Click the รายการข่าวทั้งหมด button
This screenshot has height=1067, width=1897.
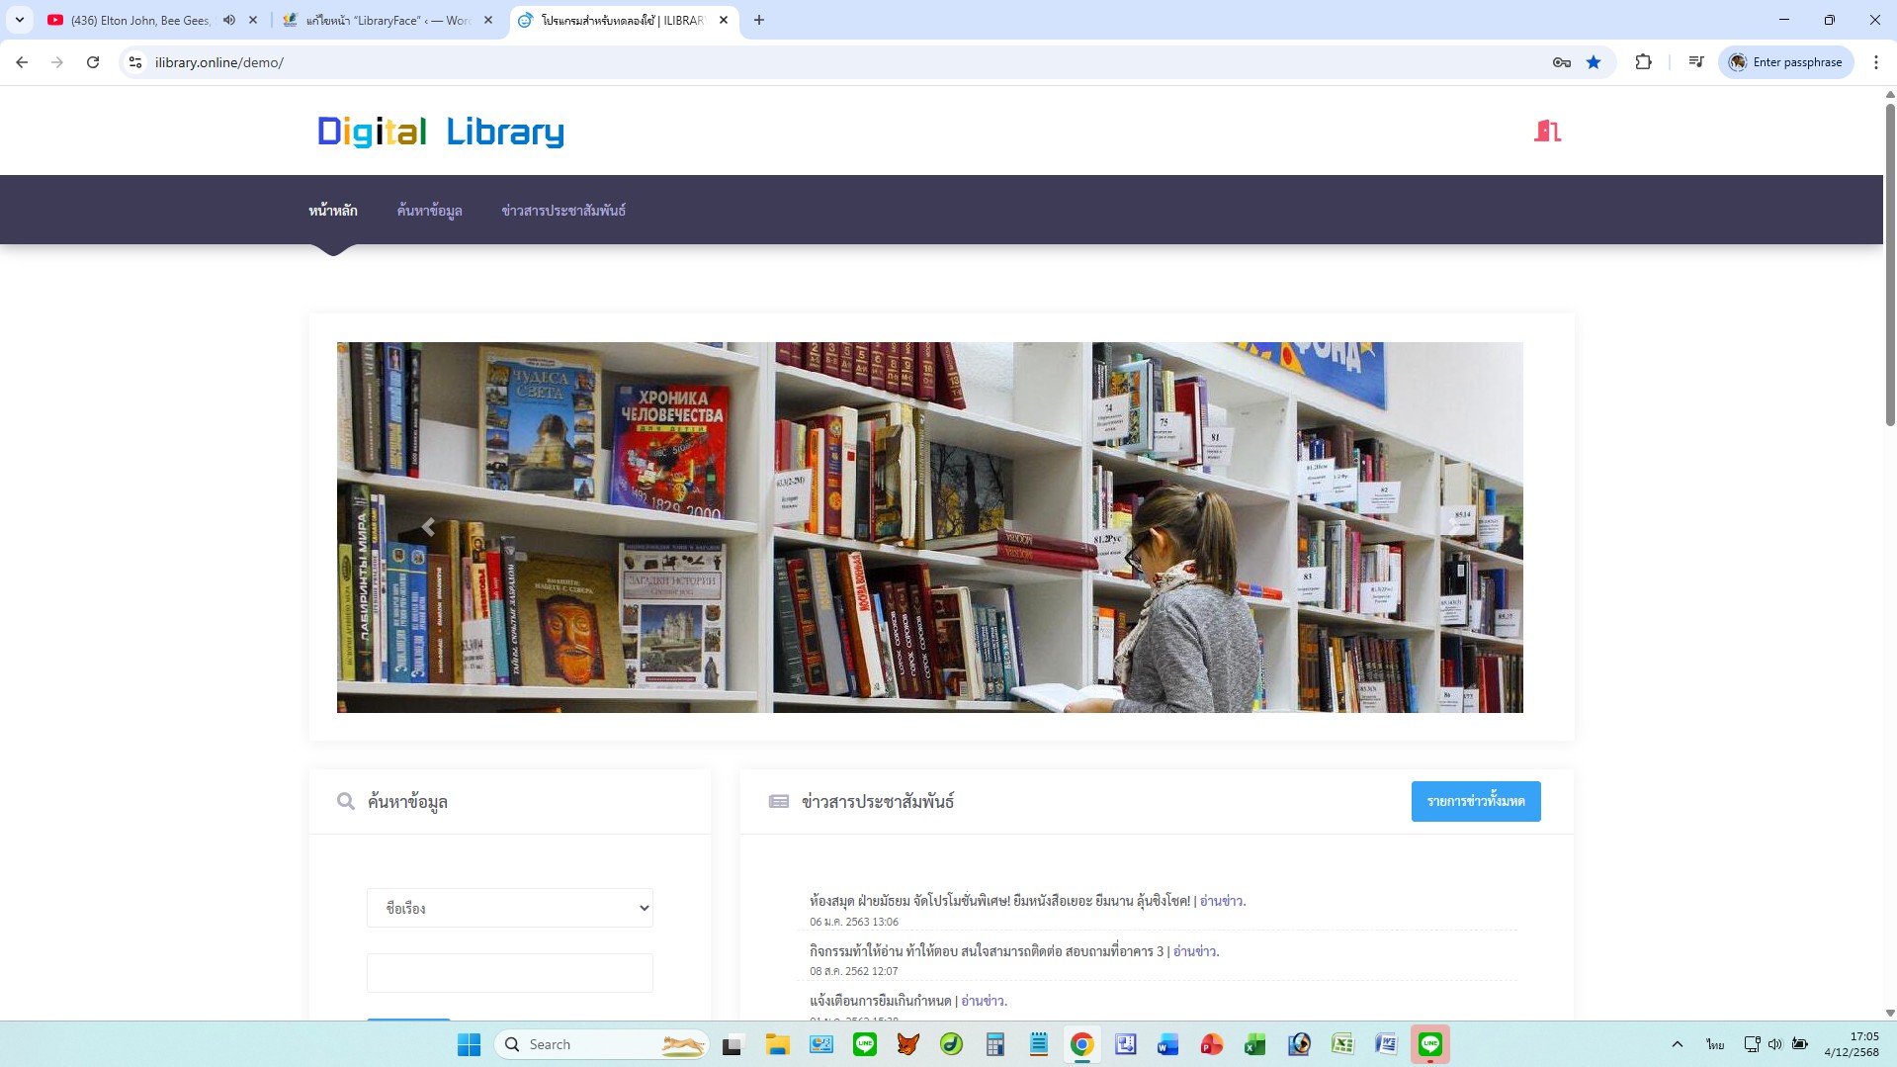(x=1475, y=801)
